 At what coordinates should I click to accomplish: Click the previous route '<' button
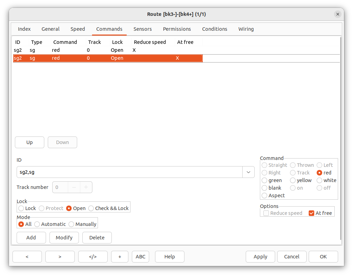[27, 257]
